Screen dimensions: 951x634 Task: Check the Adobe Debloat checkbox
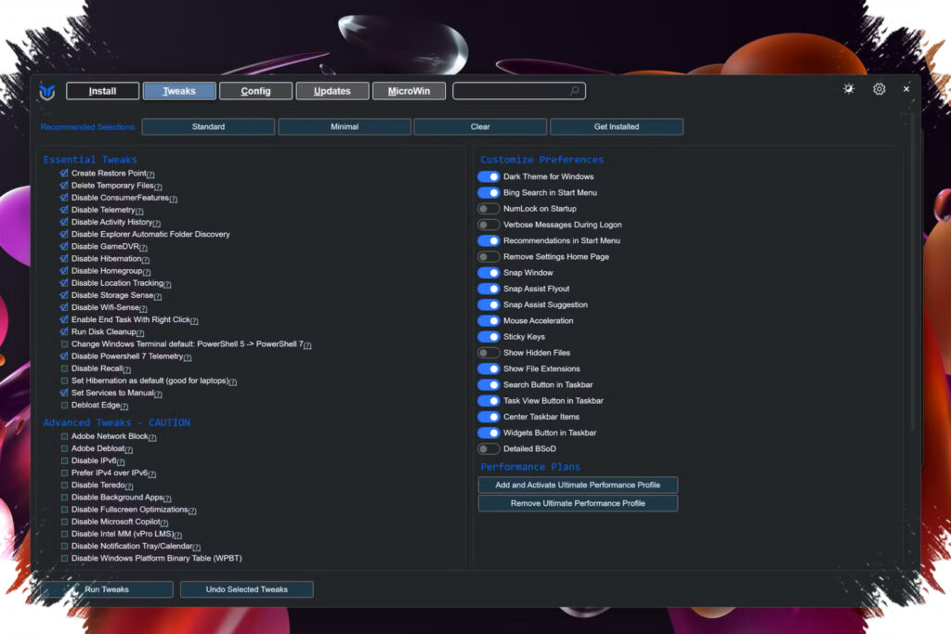tap(64, 448)
